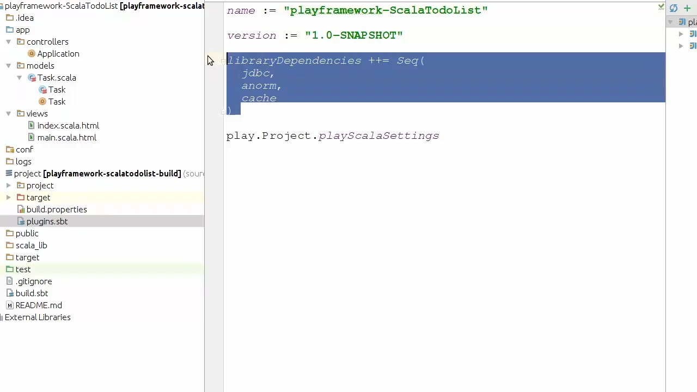The width and height of the screenshot is (697, 392).
Task: Expand the inner project folder under build module
Action: pos(9,186)
